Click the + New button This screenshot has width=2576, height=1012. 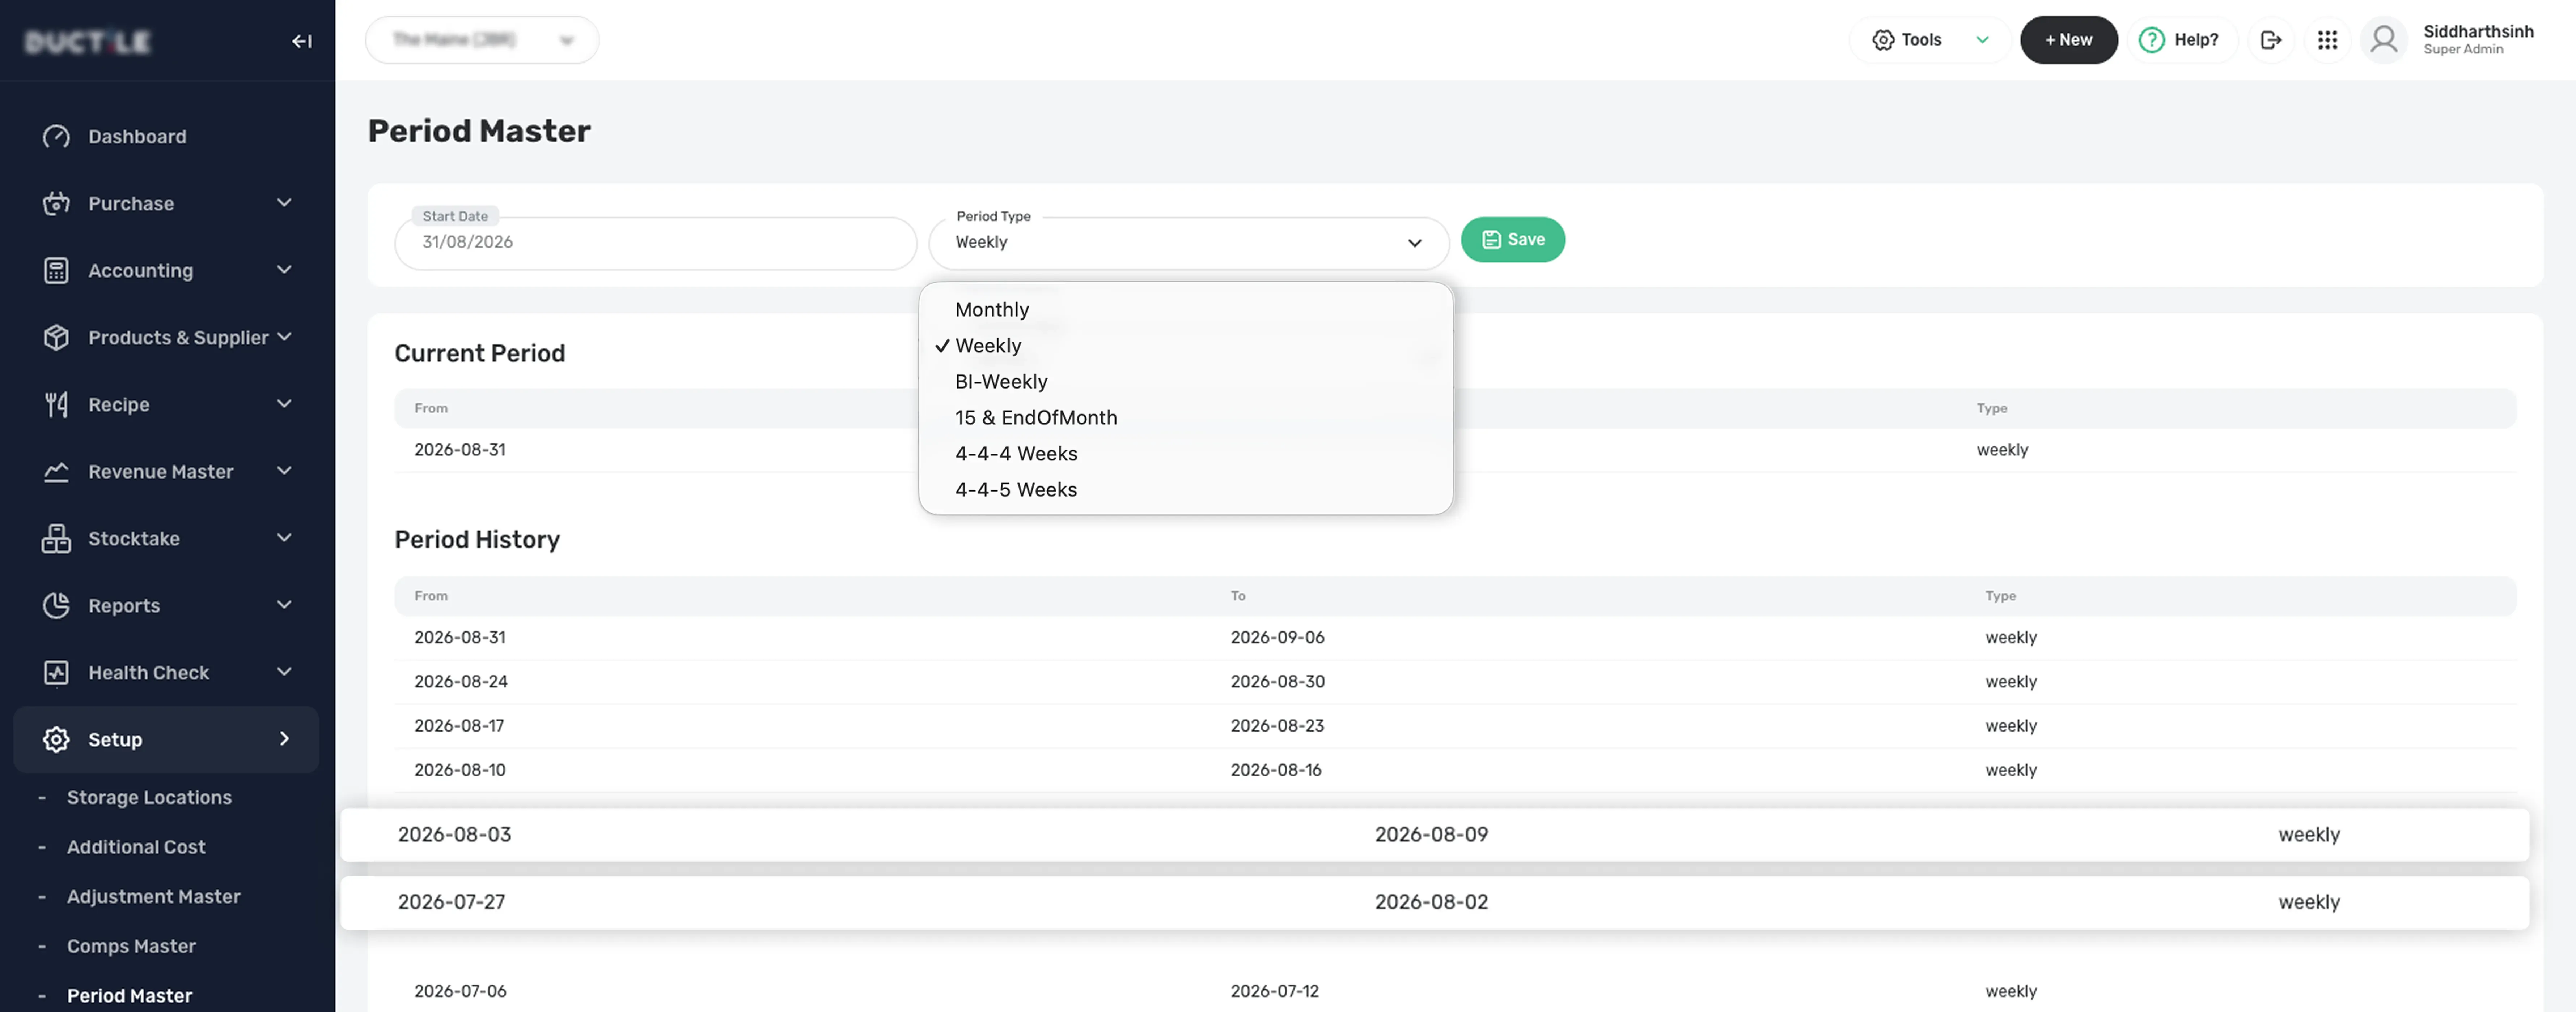pyautogui.click(x=2069, y=40)
